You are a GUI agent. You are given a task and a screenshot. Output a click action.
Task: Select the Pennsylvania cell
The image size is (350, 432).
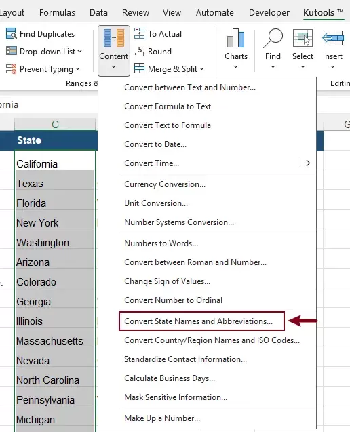[55, 397]
